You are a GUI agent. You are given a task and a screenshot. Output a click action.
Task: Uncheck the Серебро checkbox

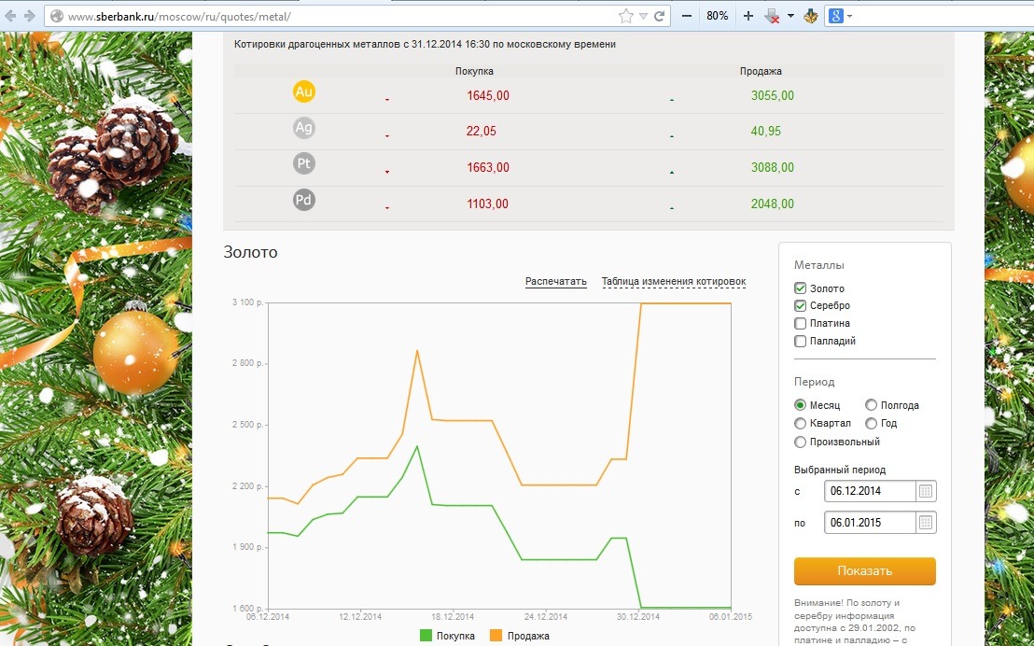(x=800, y=306)
